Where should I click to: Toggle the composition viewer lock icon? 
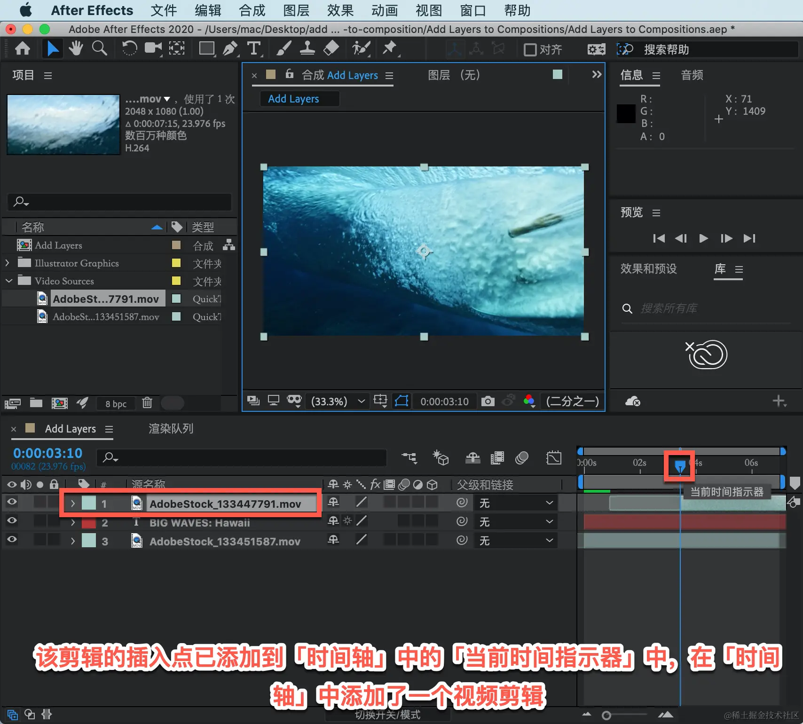(290, 74)
